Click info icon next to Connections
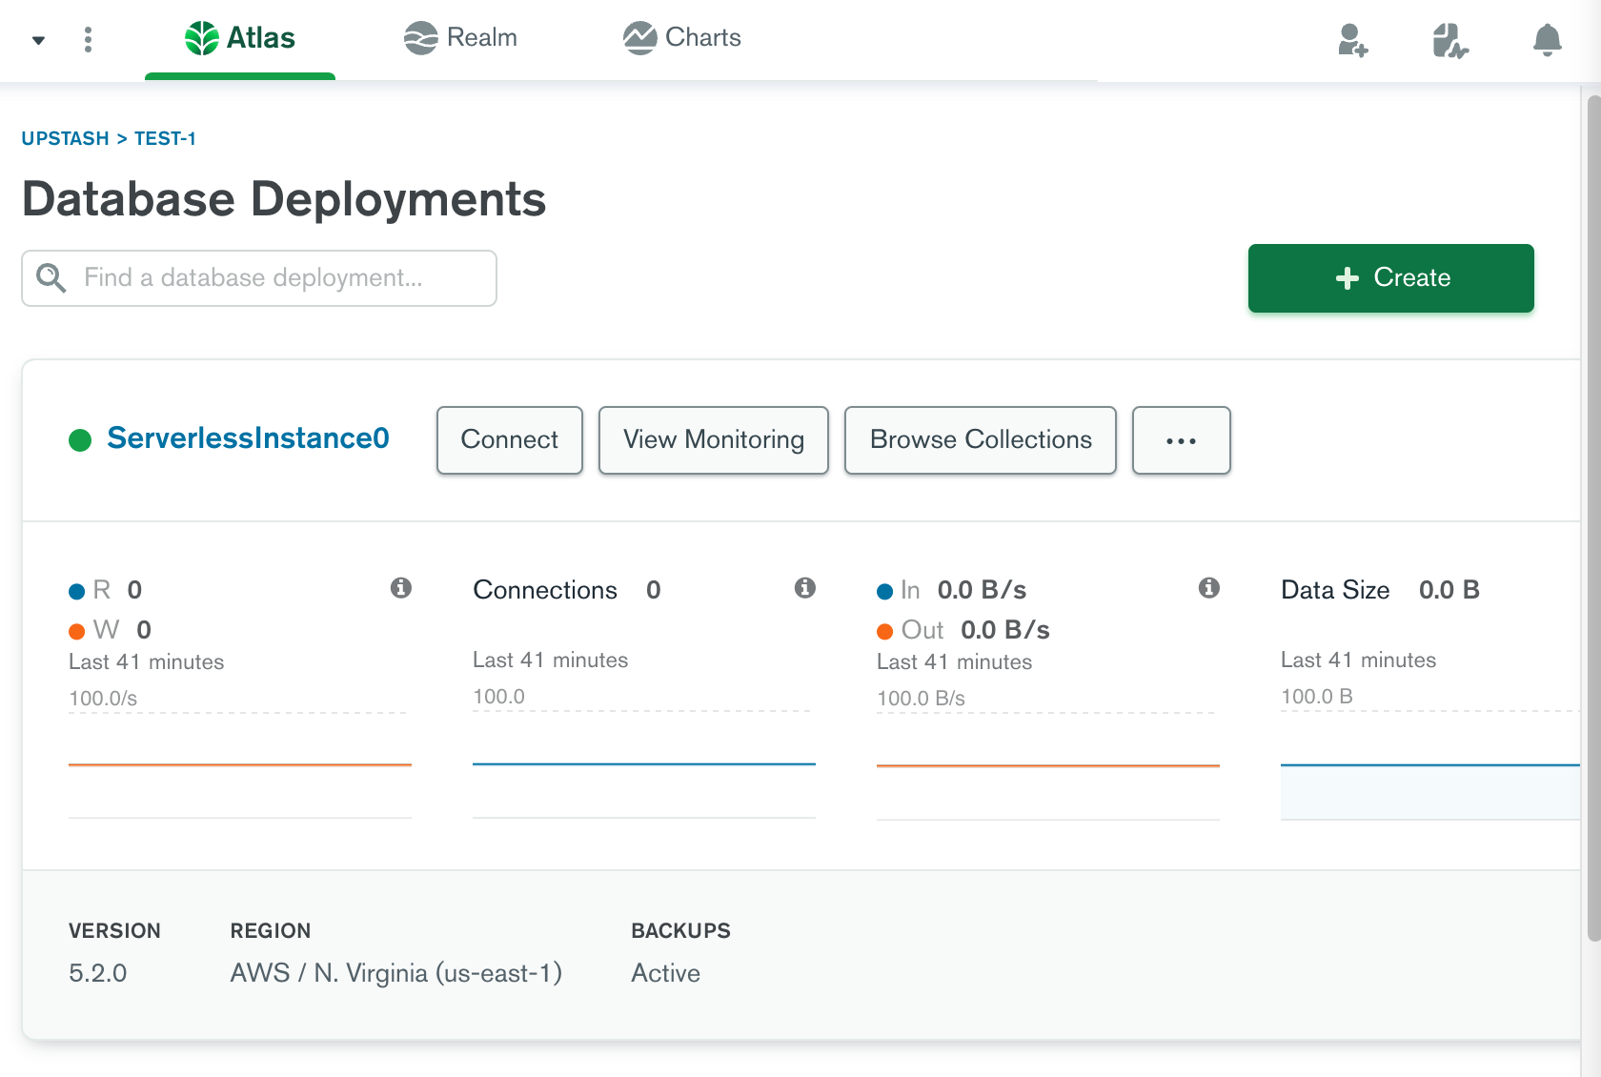 (805, 588)
